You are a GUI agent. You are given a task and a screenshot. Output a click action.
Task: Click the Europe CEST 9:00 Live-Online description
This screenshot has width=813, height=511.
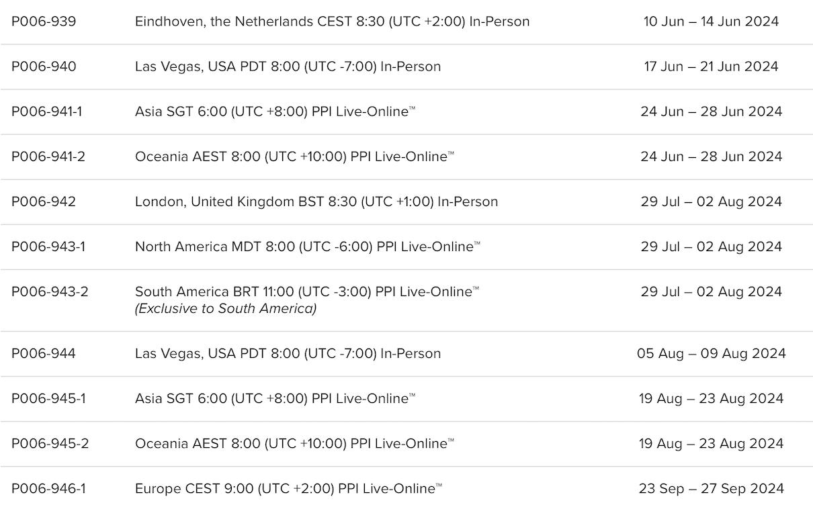(x=288, y=488)
